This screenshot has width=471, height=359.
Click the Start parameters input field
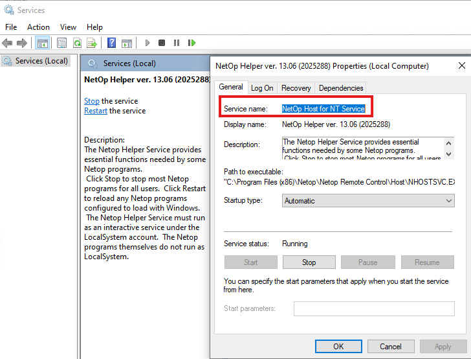[x=374, y=308]
